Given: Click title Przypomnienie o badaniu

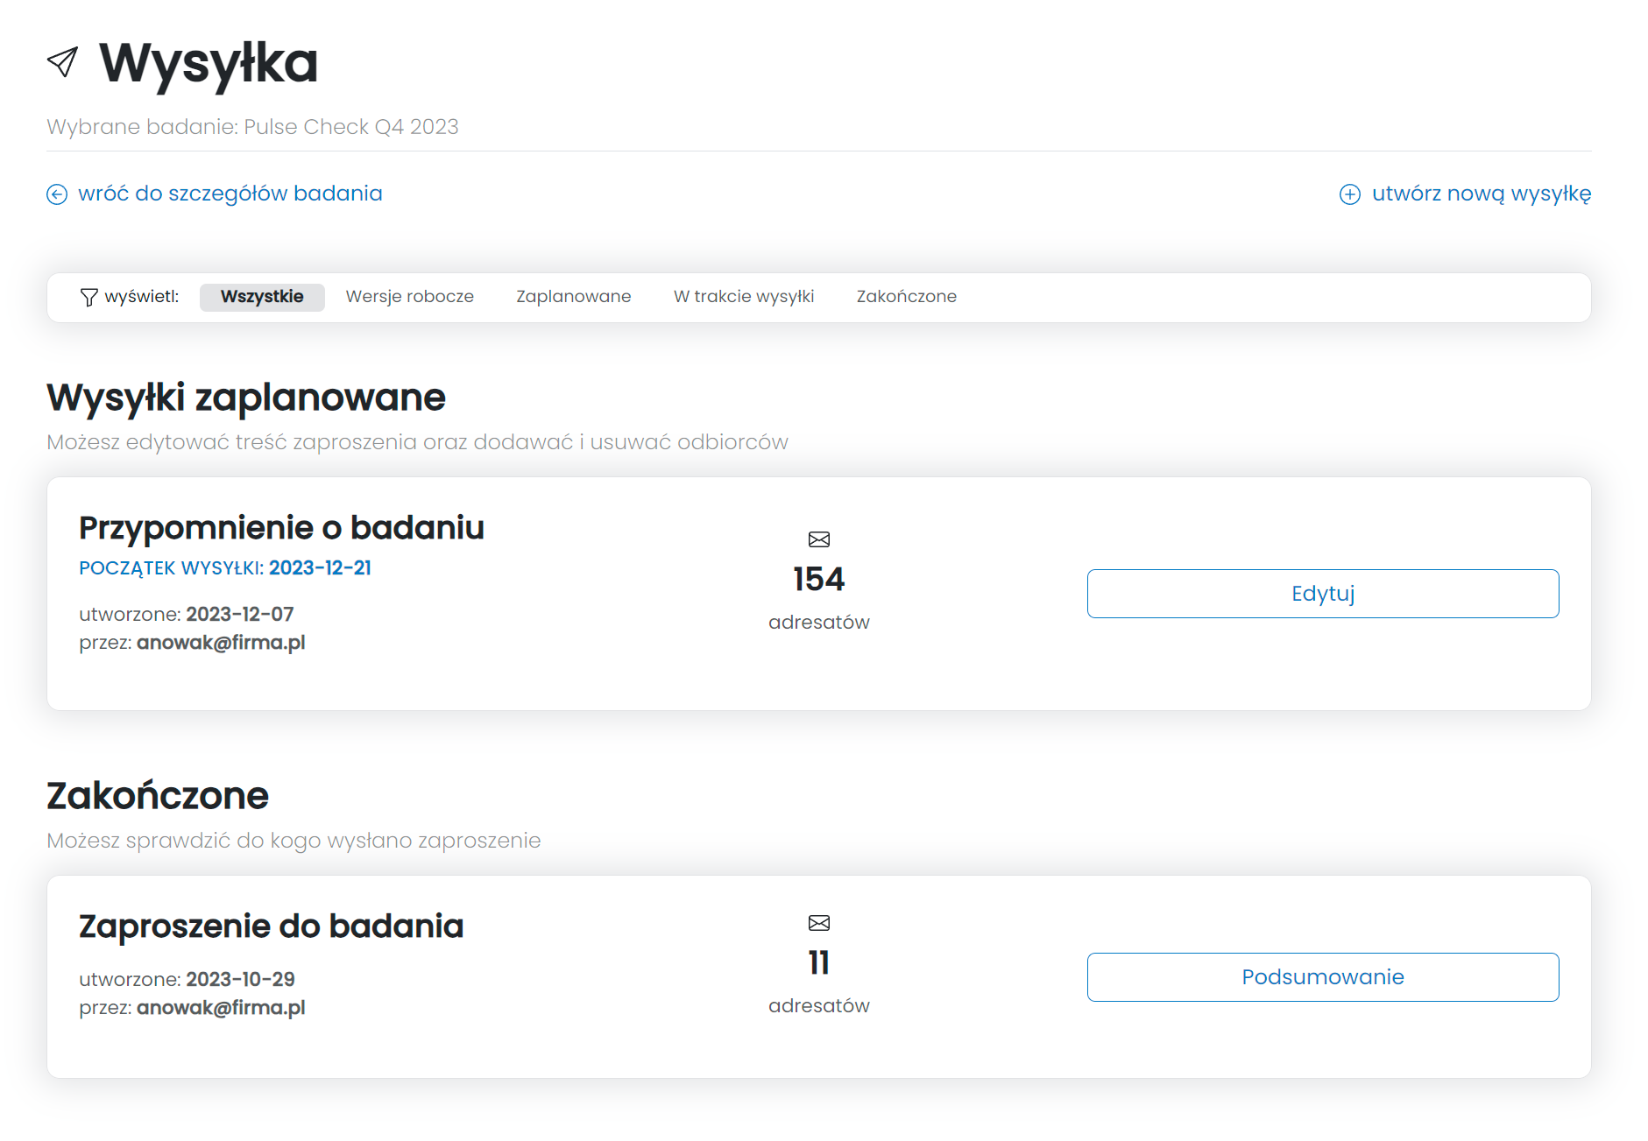Looking at the screenshot, I should coord(281,528).
